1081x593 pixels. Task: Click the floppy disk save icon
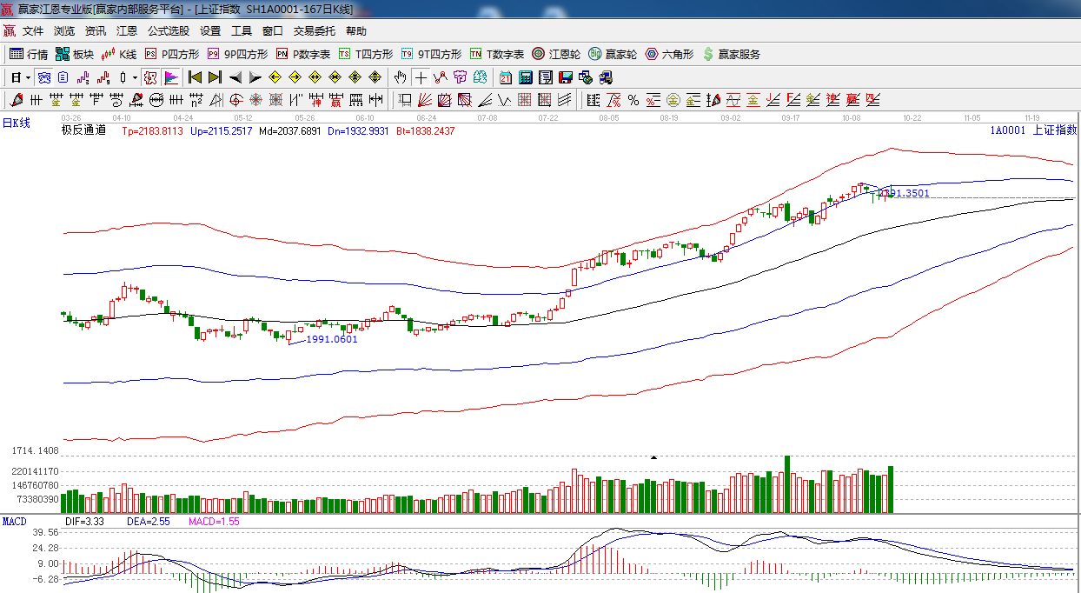point(566,77)
